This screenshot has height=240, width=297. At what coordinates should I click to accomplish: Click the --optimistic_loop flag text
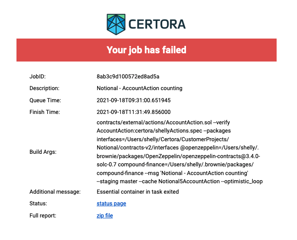tap(245, 181)
